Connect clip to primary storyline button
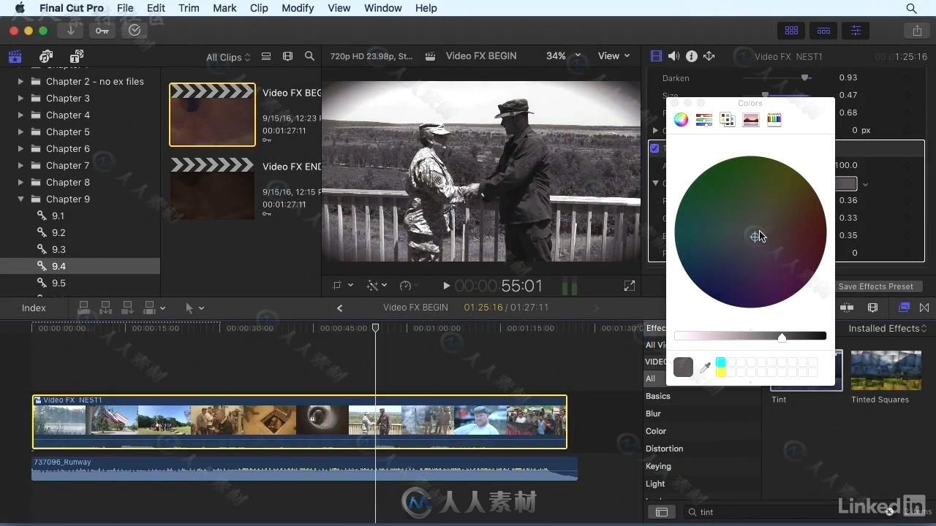 pyautogui.click(x=83, y=308)
